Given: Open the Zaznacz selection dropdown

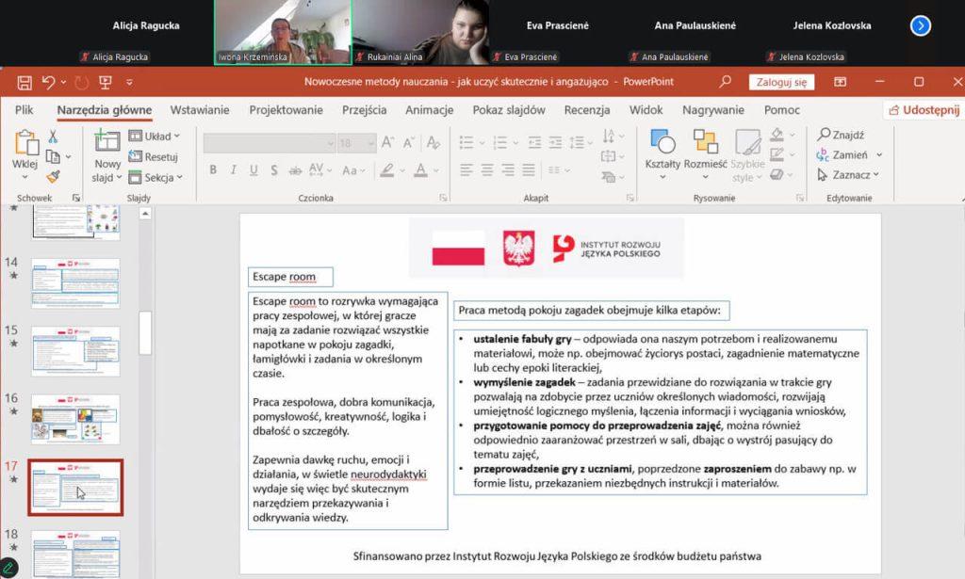Looking at the screenshot, I should pos(850,174).
